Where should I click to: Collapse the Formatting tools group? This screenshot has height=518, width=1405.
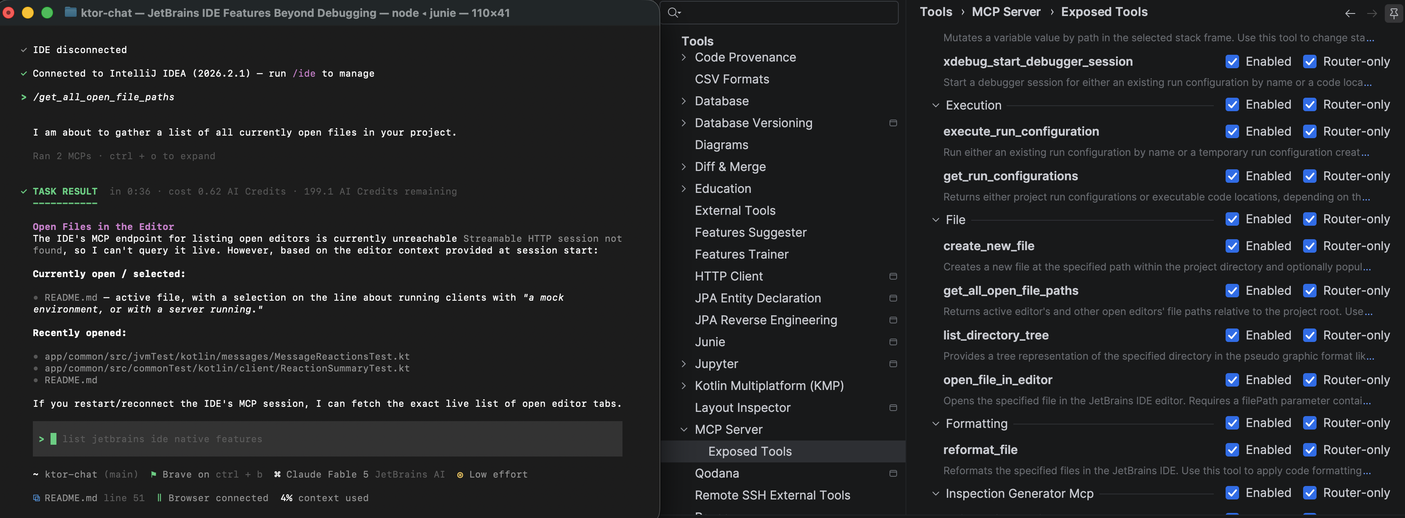(x=935, y=424)
